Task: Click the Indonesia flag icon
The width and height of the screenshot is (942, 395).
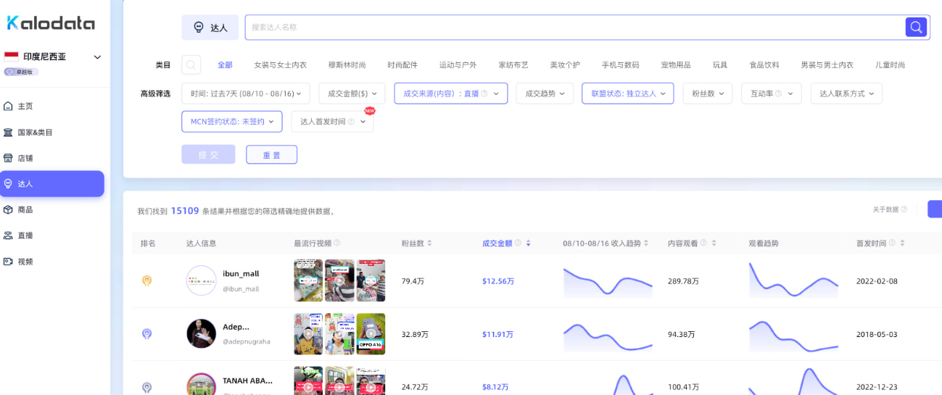Action: click(11, 57)
